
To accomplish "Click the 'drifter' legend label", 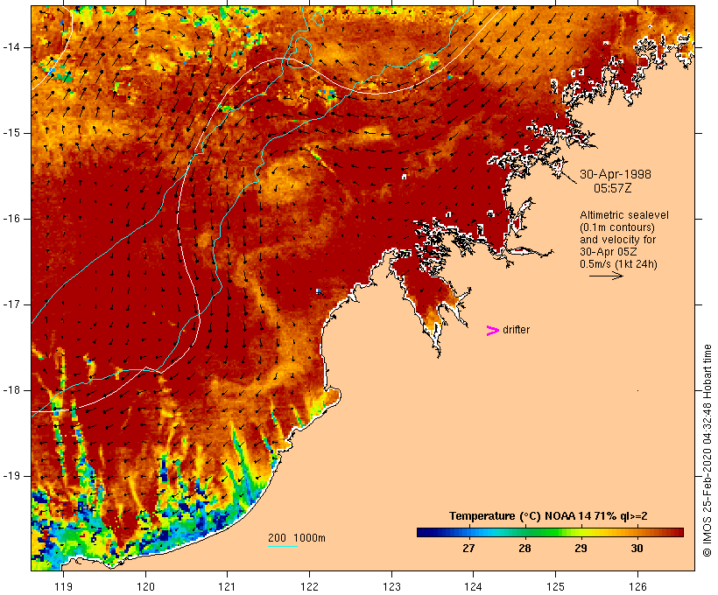I will pyautogui.click(x=516, y=330).
